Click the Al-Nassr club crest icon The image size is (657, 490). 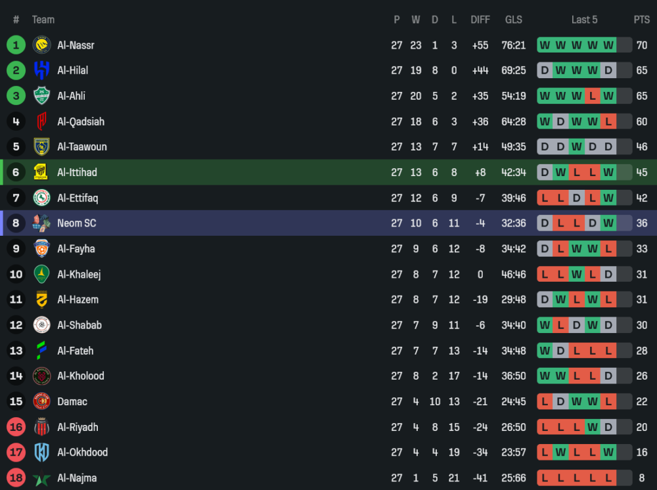point(42,45)
